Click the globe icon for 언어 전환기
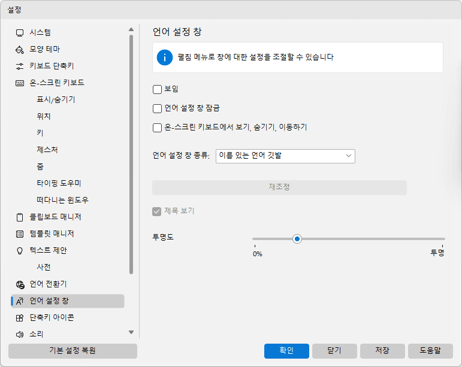 (20, 284)
